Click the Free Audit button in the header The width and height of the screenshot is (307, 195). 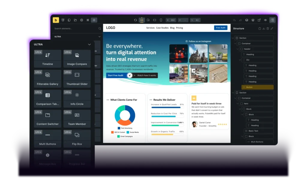[221, 28]
